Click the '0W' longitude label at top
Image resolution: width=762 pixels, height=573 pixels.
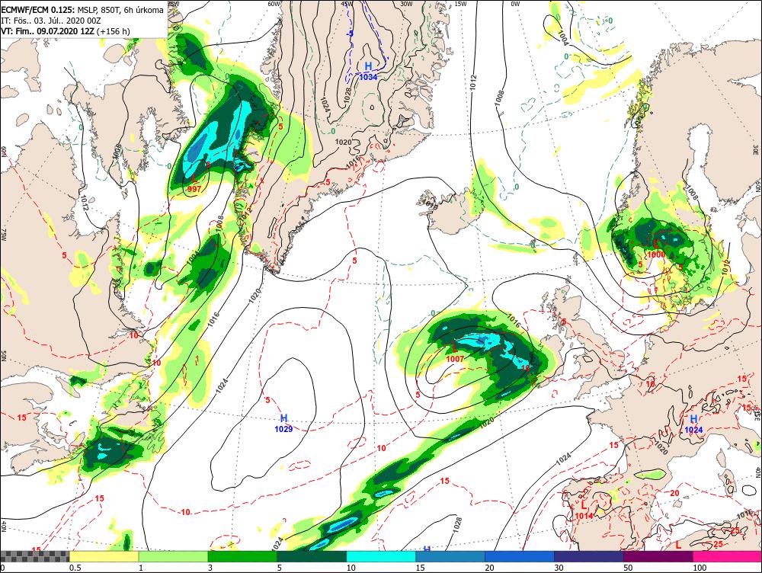click(515, 4)
